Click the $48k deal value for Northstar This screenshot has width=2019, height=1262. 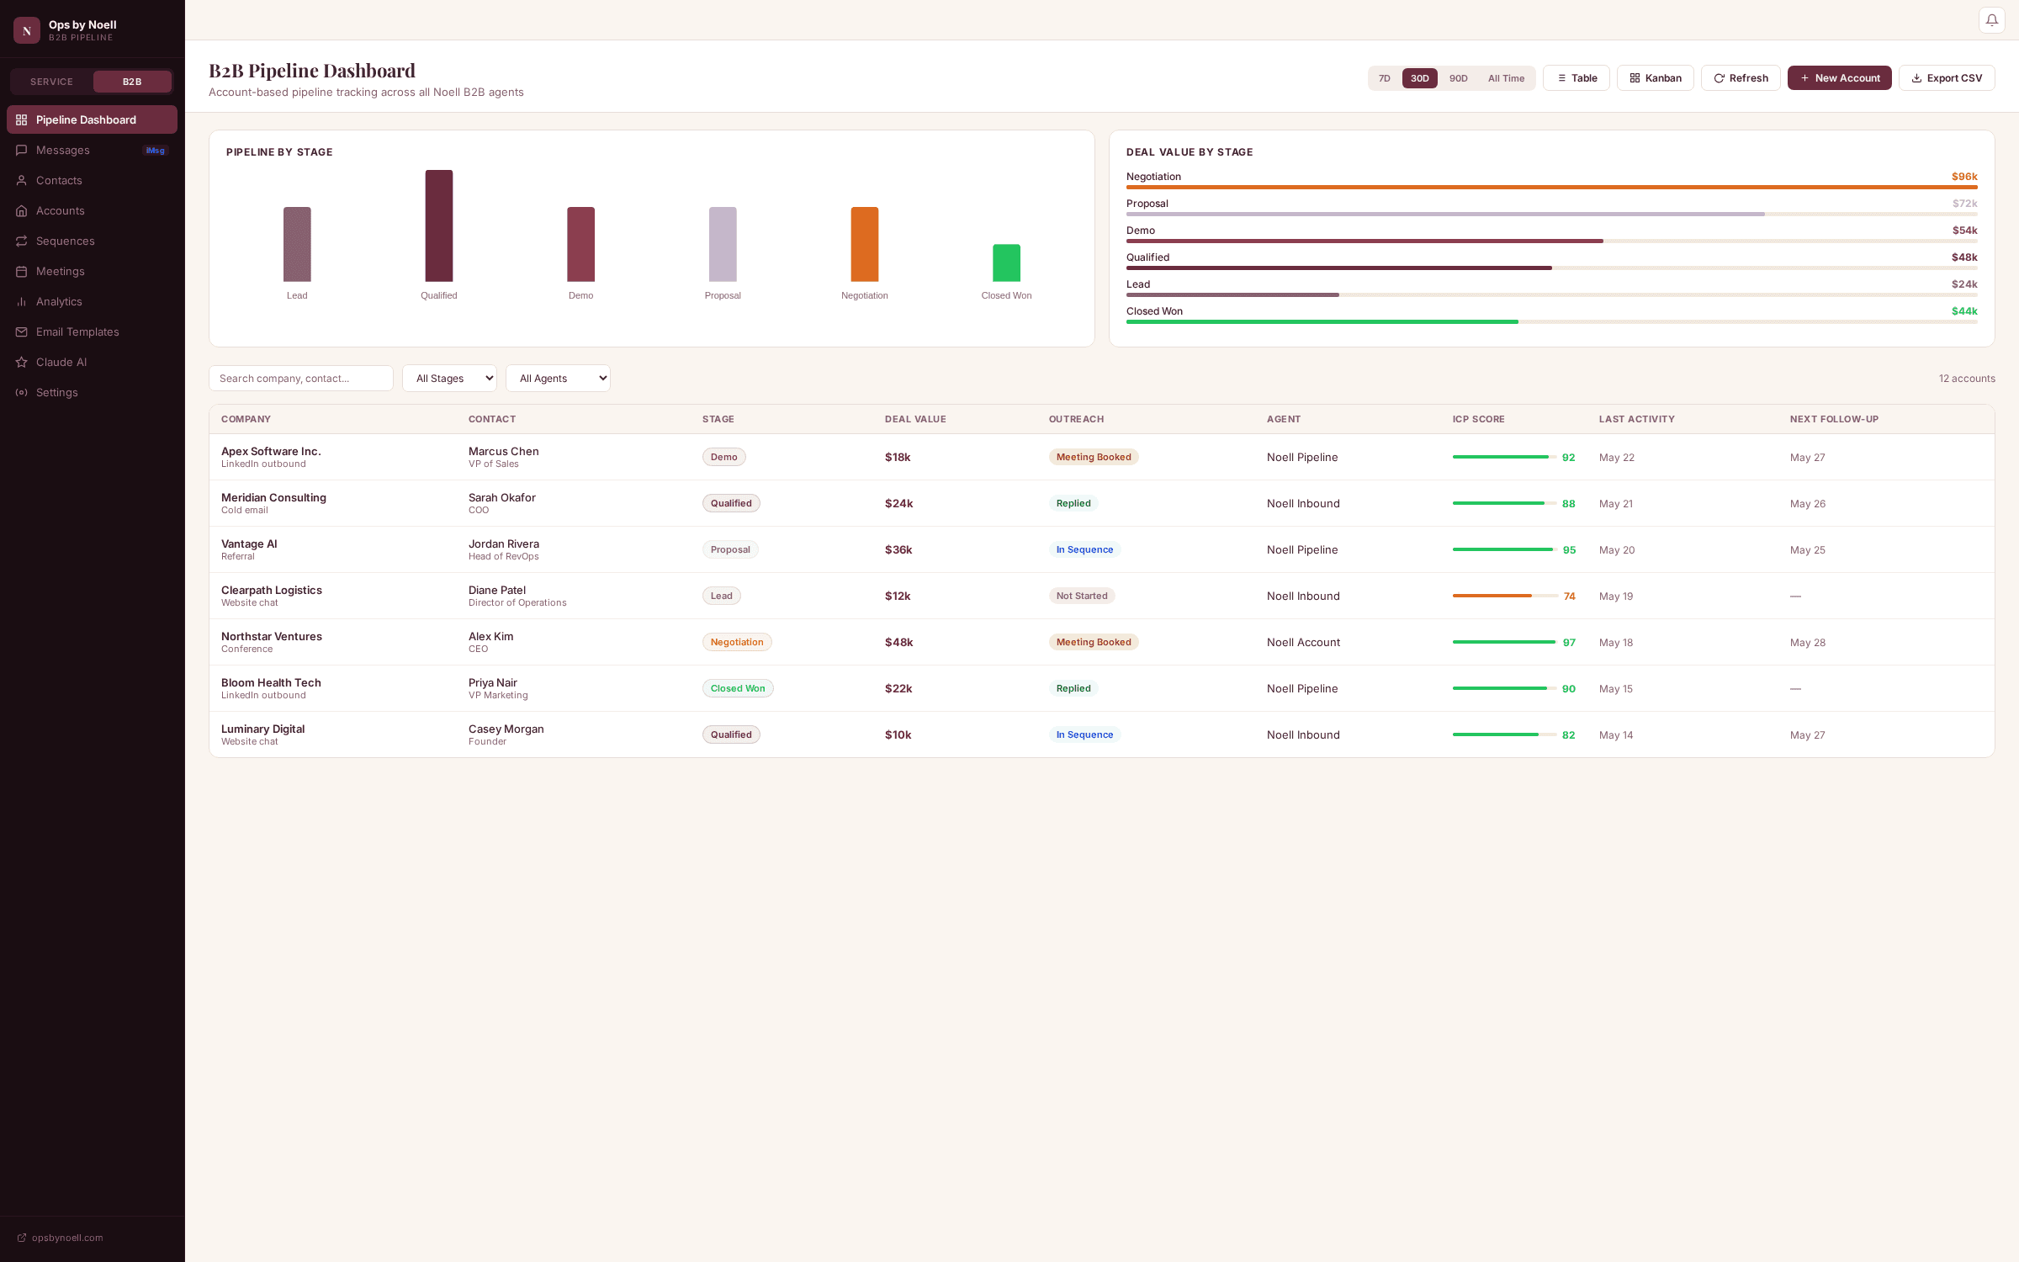pos(898,642)
